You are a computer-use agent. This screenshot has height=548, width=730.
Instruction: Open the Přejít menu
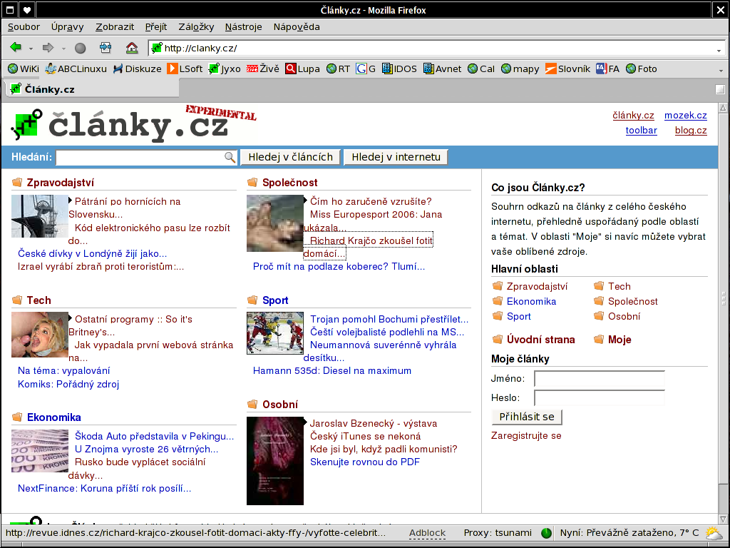156,27
